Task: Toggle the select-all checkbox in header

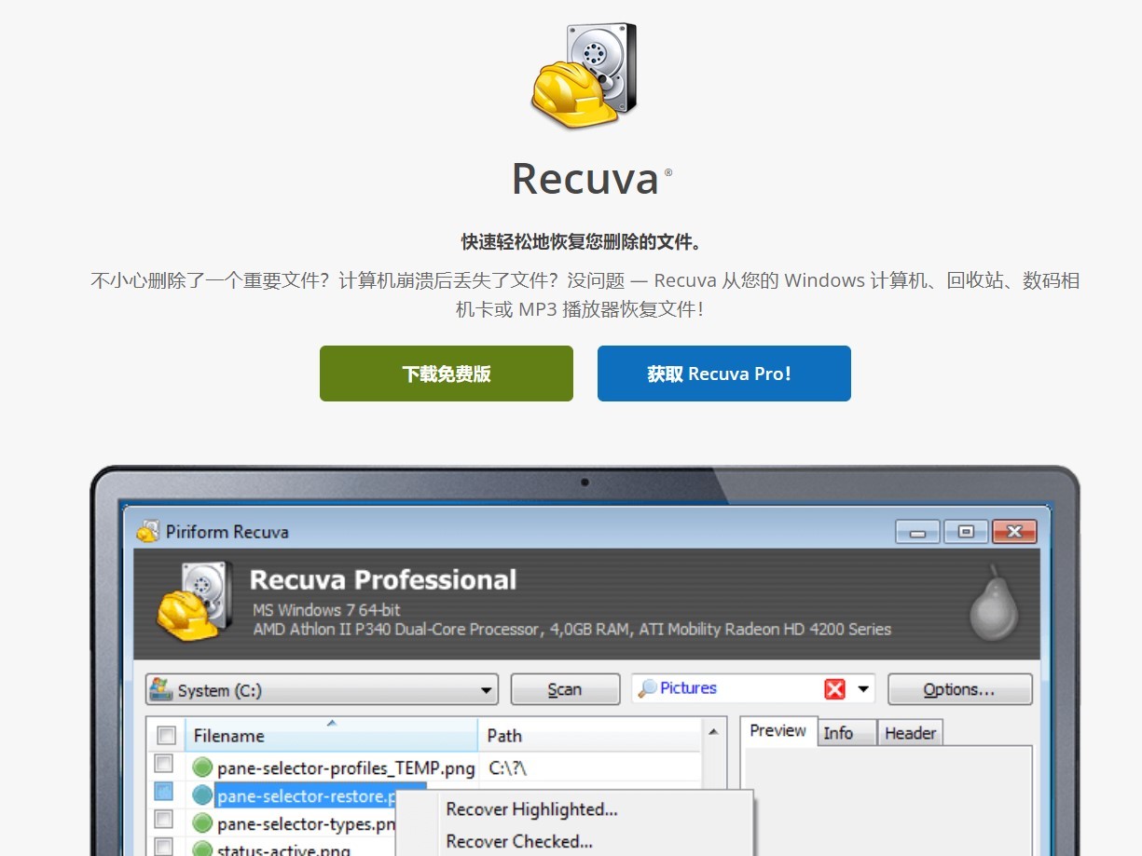Action: (x=167, y=736)
